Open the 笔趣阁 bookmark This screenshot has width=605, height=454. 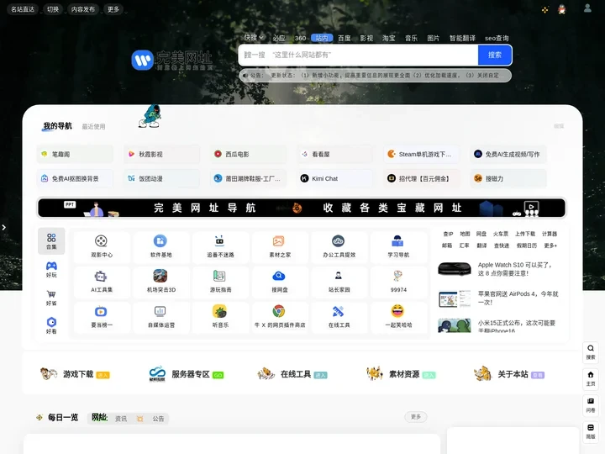coord(75,154)
